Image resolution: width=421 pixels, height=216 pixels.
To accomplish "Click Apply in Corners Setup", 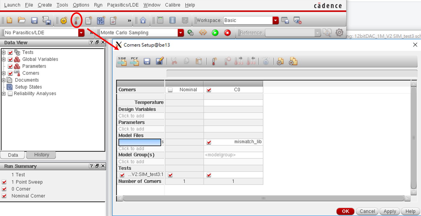I will (390, 211).
